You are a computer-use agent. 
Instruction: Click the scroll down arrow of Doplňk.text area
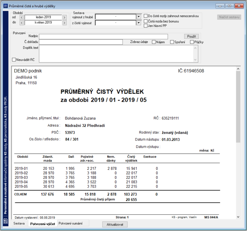(195, 60)
